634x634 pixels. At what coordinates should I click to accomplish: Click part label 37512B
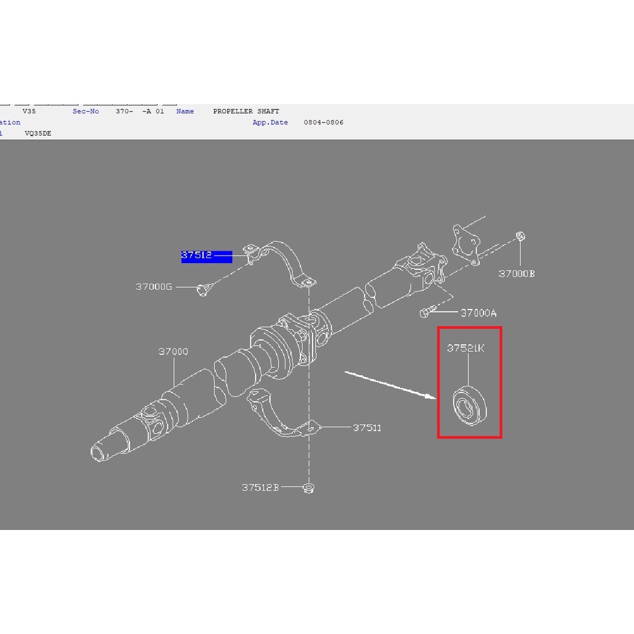[x=260, y=488]
